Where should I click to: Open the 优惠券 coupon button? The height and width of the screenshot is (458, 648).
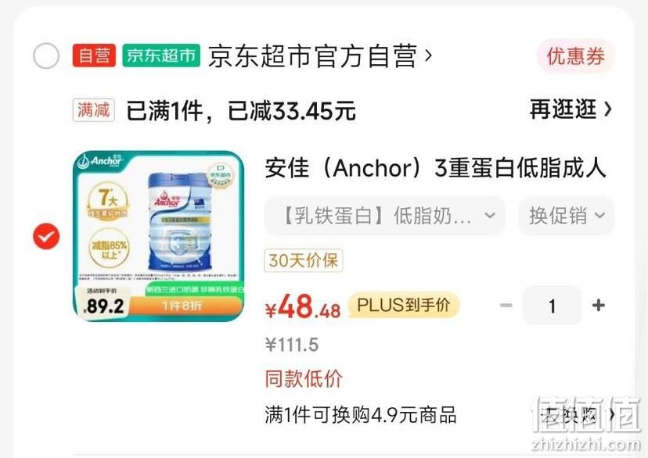[576, 56]
